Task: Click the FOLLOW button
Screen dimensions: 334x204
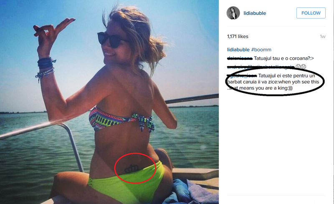Action: 311,13
